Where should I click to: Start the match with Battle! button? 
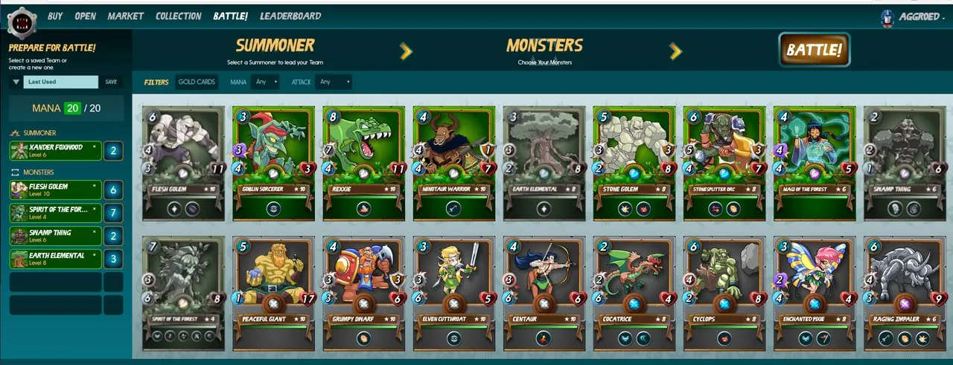pyautogui.click(x=815, y=50)
